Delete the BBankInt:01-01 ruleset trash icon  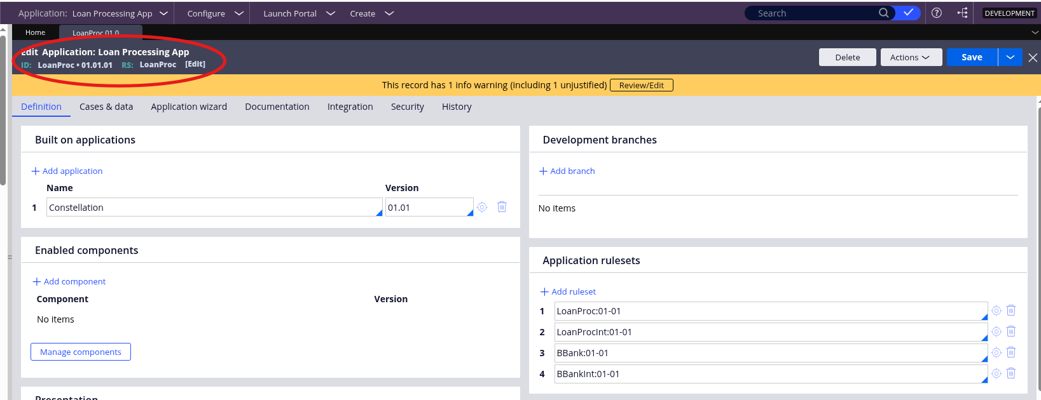pos(1011,373)
